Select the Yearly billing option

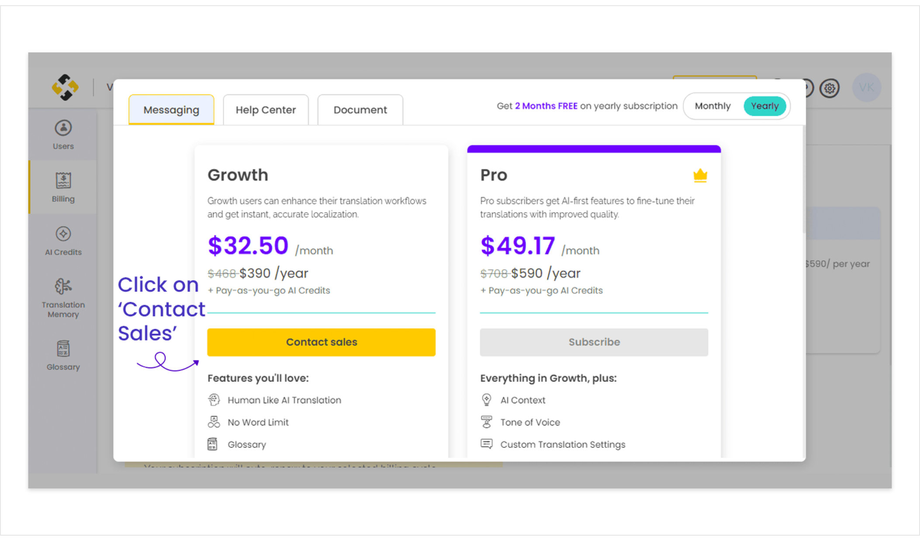[x=764, y=106]
